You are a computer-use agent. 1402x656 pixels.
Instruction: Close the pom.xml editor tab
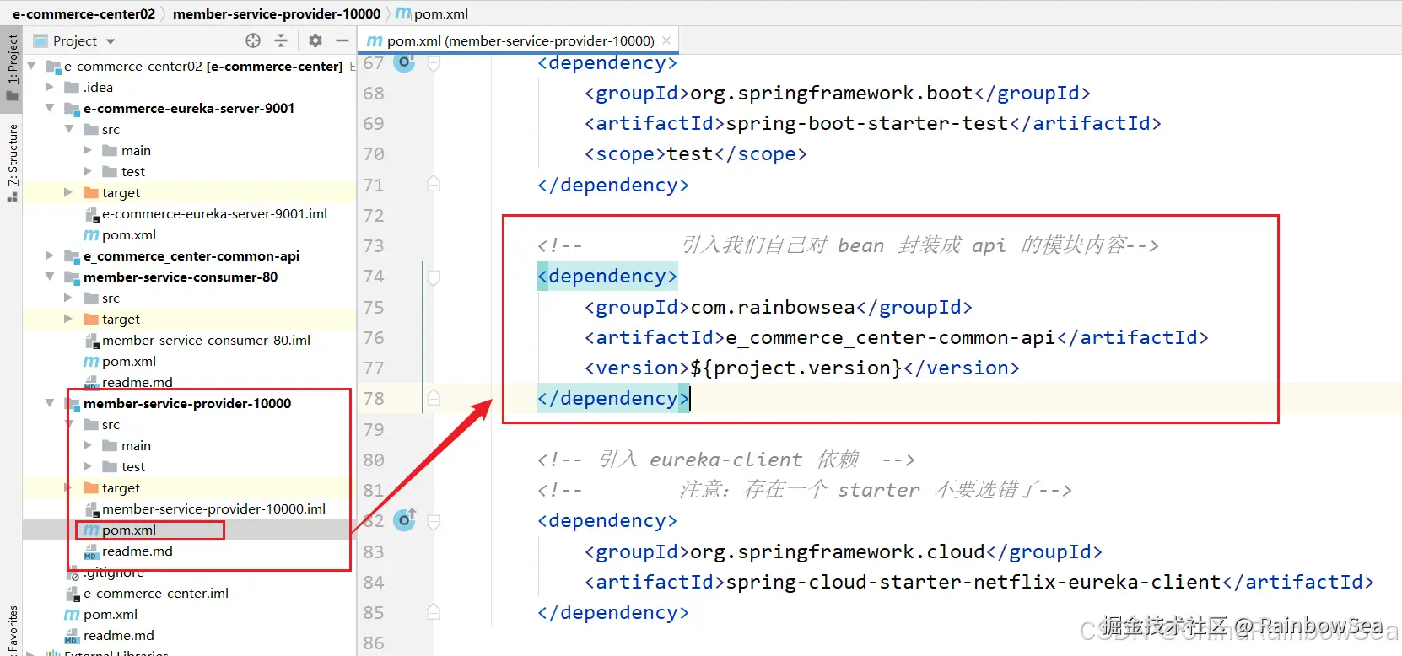[x=666, y=40]
